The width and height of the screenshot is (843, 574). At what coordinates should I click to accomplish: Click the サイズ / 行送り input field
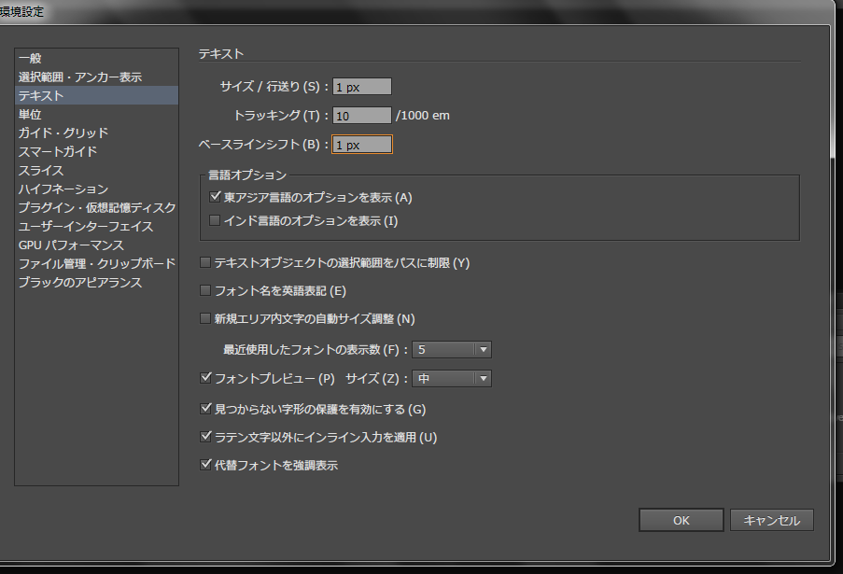[362, 87]
